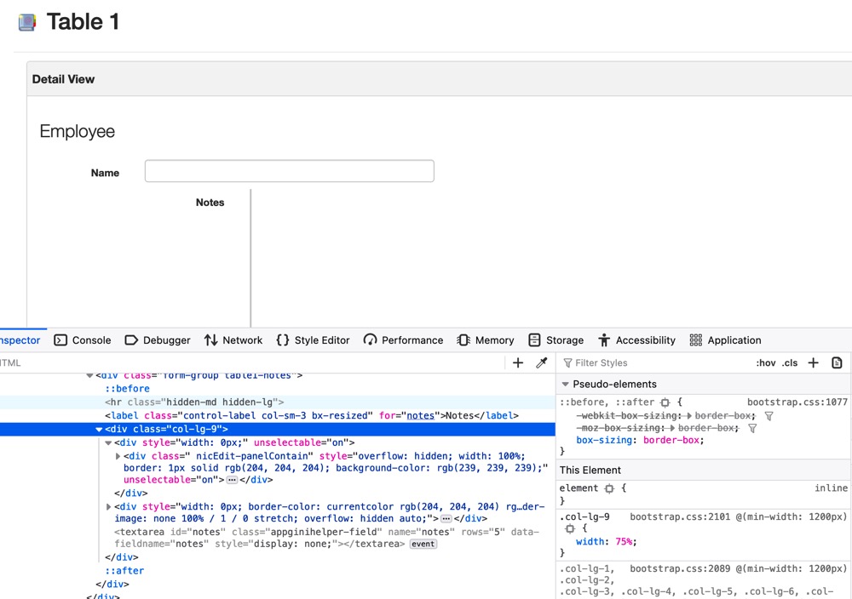
Task: Select the ::after pseudo node in markup
Action: [124, 571]
